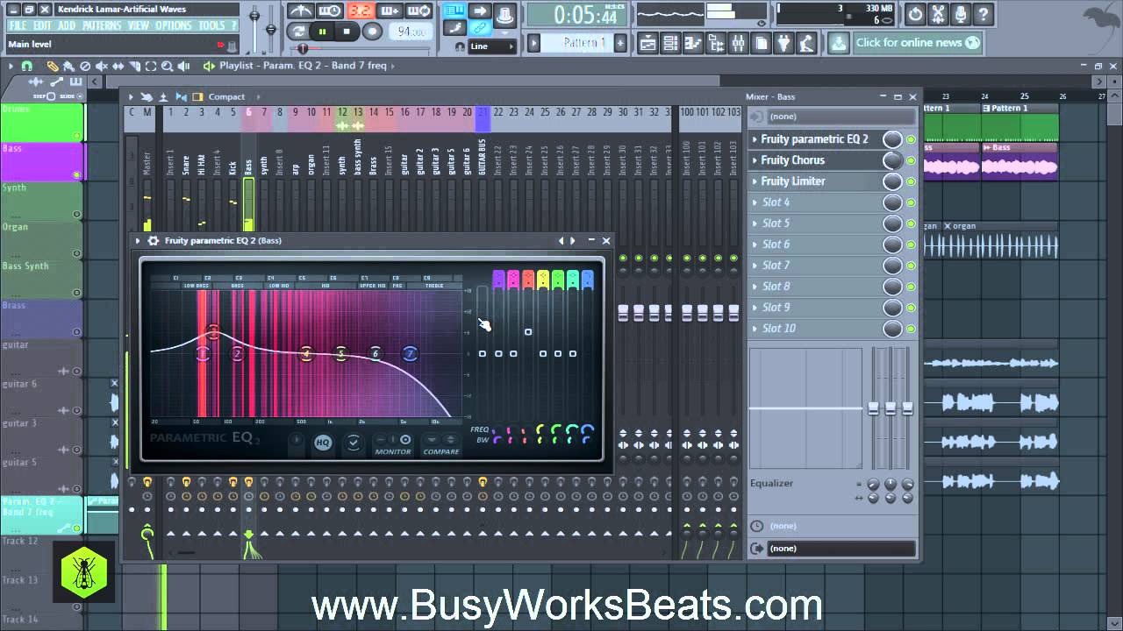Select the Bass mixer track strip

(248, 167)
